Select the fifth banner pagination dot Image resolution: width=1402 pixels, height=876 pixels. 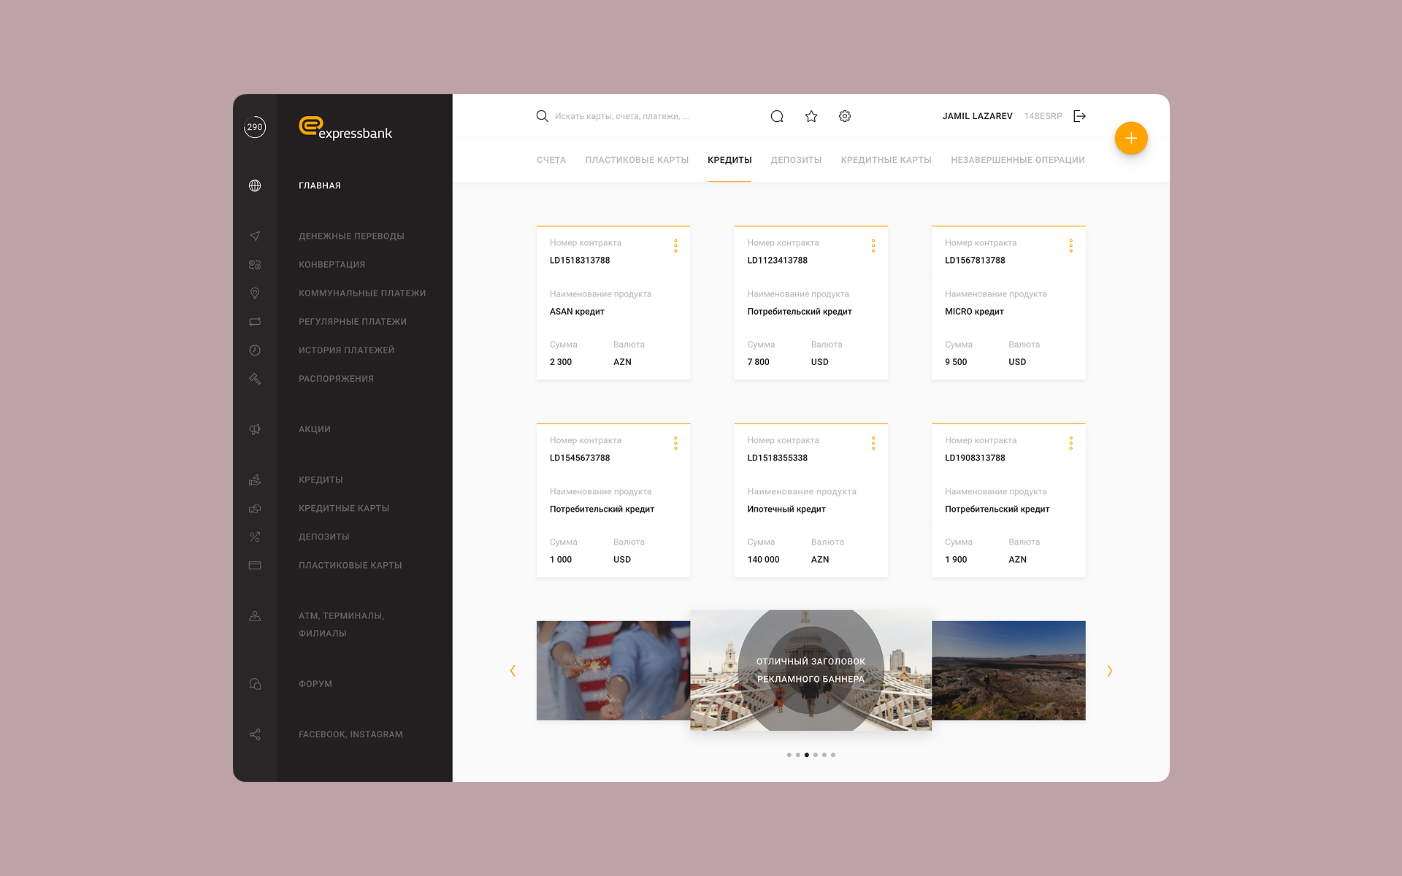pyautogui.click(x=824, y=755)
